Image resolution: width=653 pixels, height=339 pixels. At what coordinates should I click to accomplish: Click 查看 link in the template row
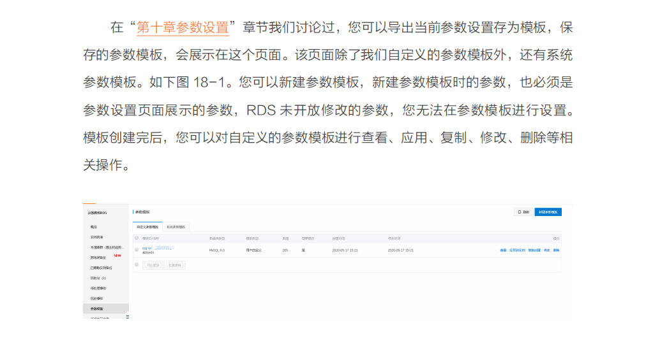[503, 250]
